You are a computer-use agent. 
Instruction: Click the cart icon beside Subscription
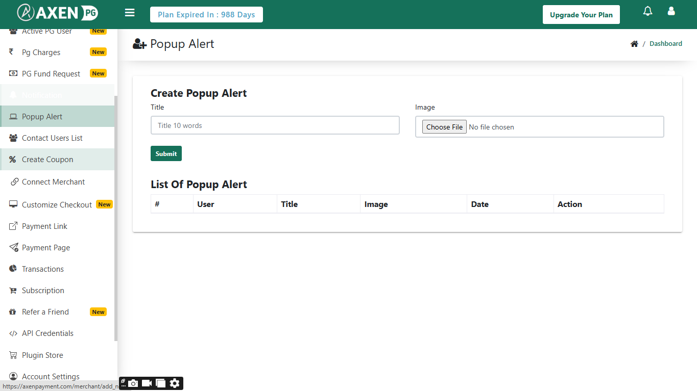point(13,291)
